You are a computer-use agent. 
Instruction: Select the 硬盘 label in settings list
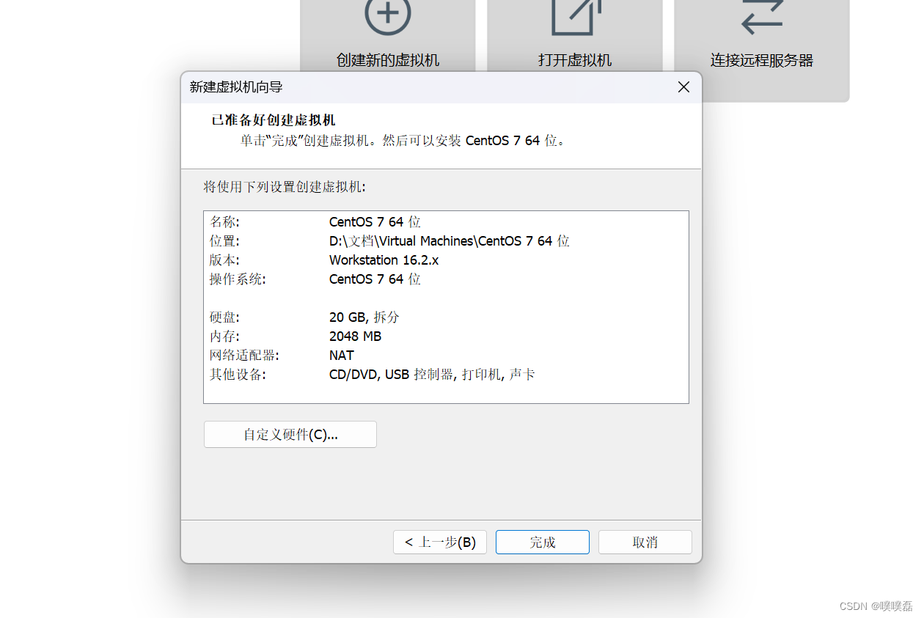coord(224,317)
